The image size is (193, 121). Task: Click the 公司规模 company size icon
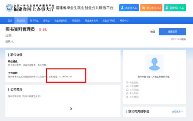(127, 86)
